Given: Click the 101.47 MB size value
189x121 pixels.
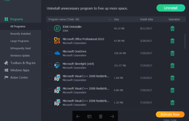Looking at the screenshot, I should coord(120,65).
